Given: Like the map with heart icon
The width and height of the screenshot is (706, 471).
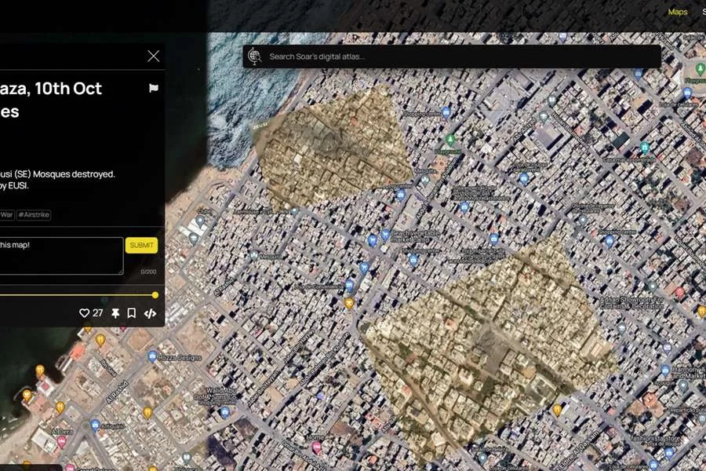Looking at the screenshot, I should coord(85,313).
